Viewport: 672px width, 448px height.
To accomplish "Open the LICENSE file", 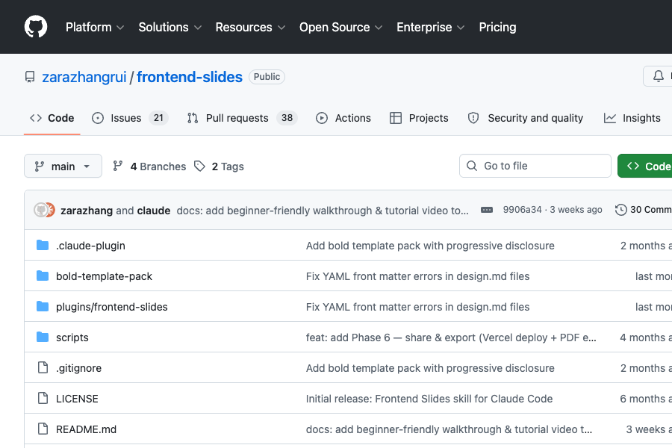I will click(77, 399).
